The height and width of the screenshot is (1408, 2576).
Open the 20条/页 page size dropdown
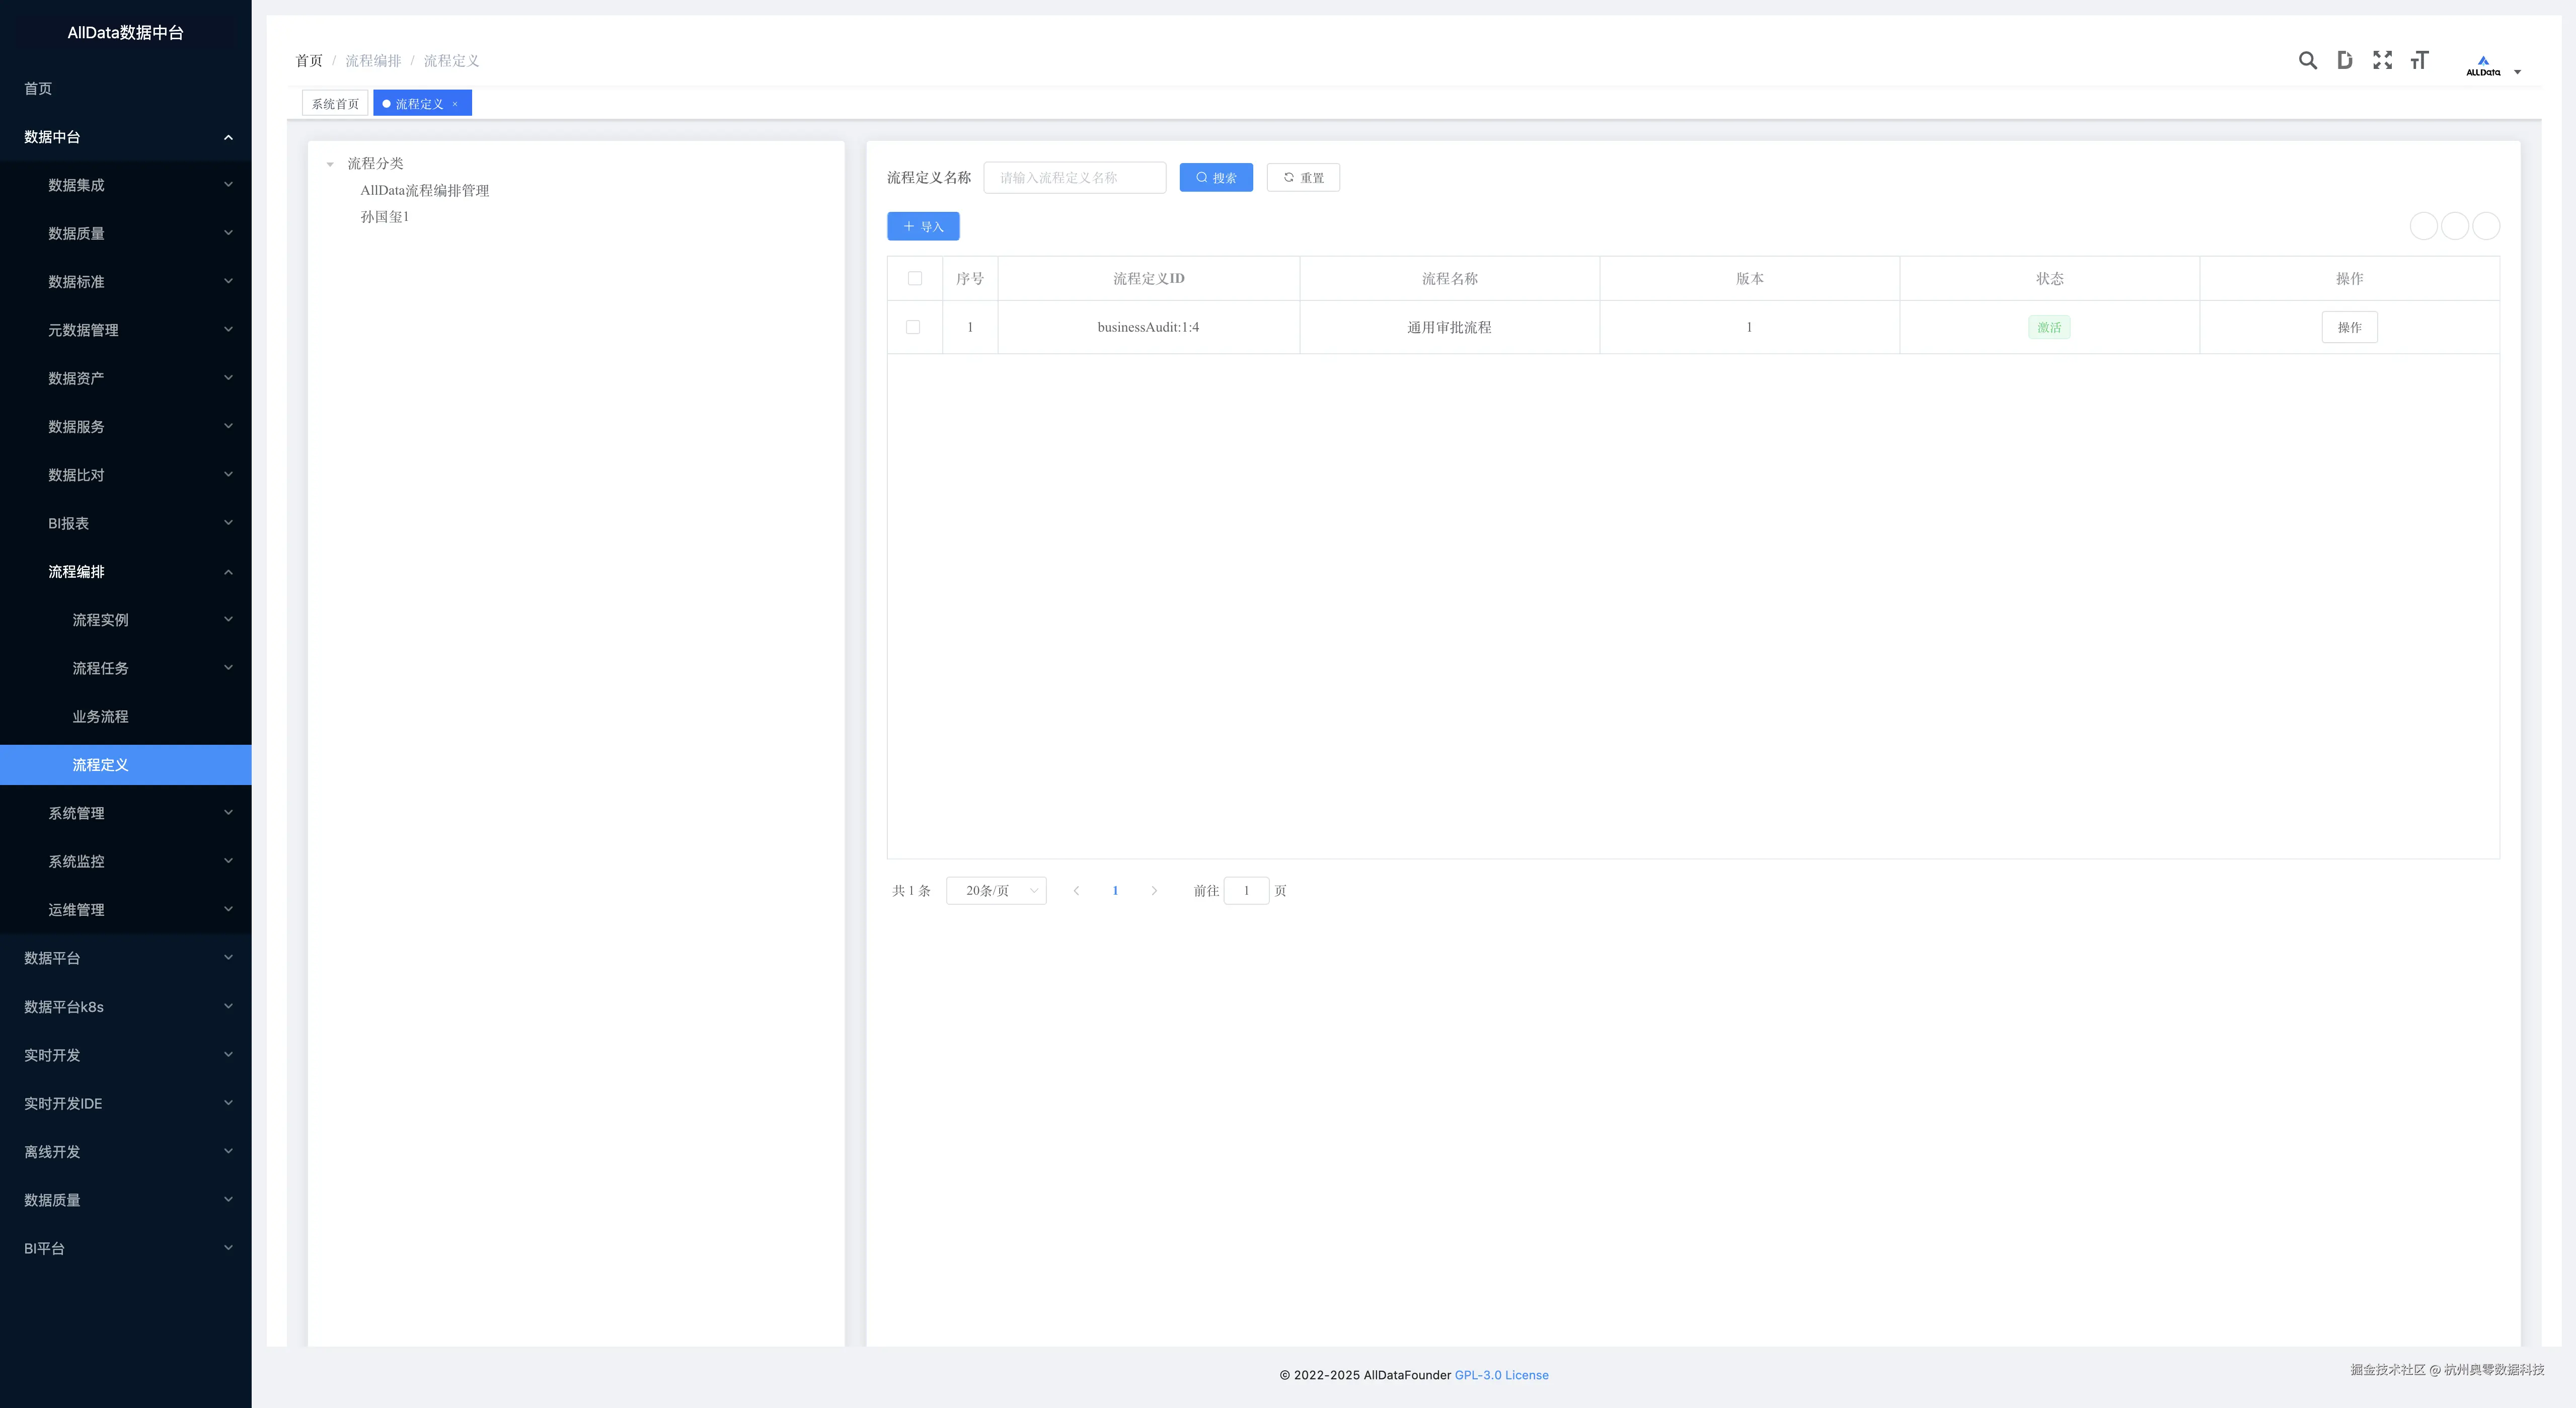[996, 891]
